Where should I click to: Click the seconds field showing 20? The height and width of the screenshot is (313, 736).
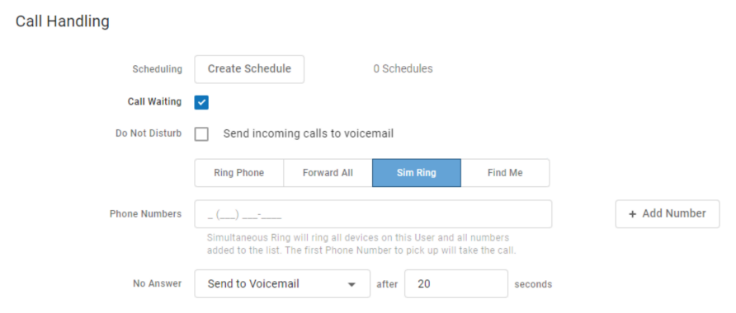[x=456, y=283]
